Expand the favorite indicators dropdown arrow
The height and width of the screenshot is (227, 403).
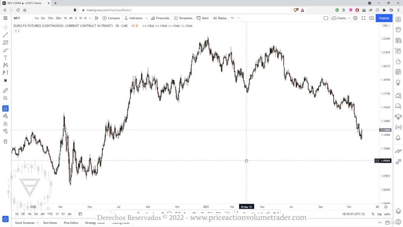pyautogui.click(x=146, y=18)
